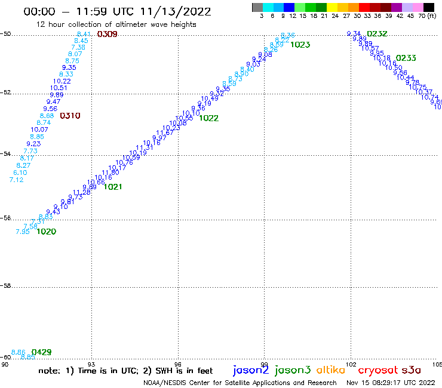Click the 1023 pass time label
Screen dimensions: 442x388
click(300, 45)
